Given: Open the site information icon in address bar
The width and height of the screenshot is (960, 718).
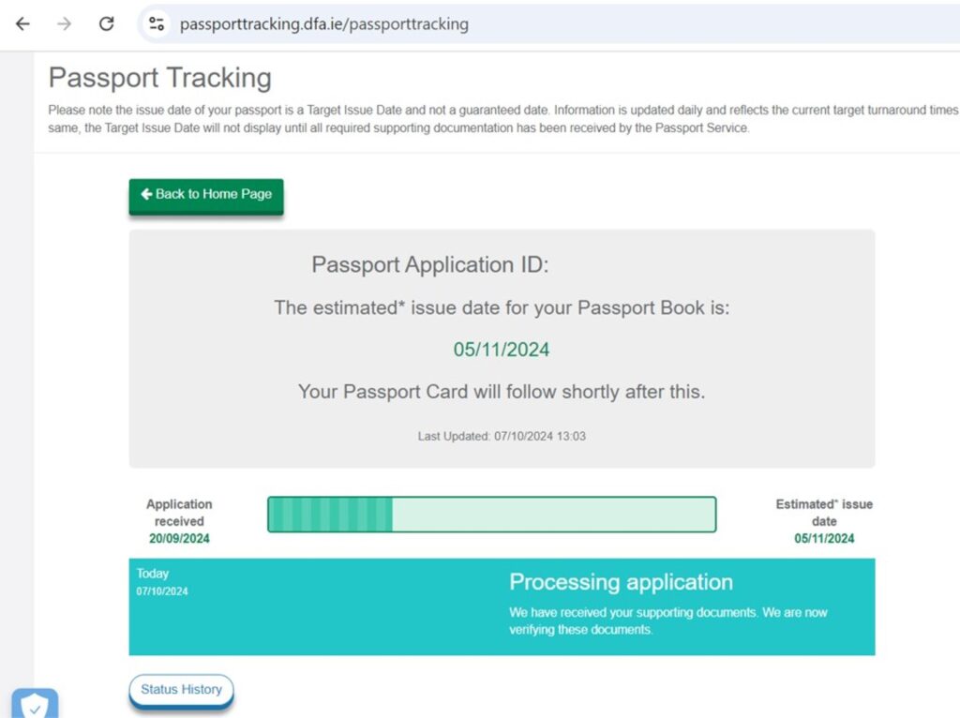Looking at the screenshot, I should coord(157,24).
